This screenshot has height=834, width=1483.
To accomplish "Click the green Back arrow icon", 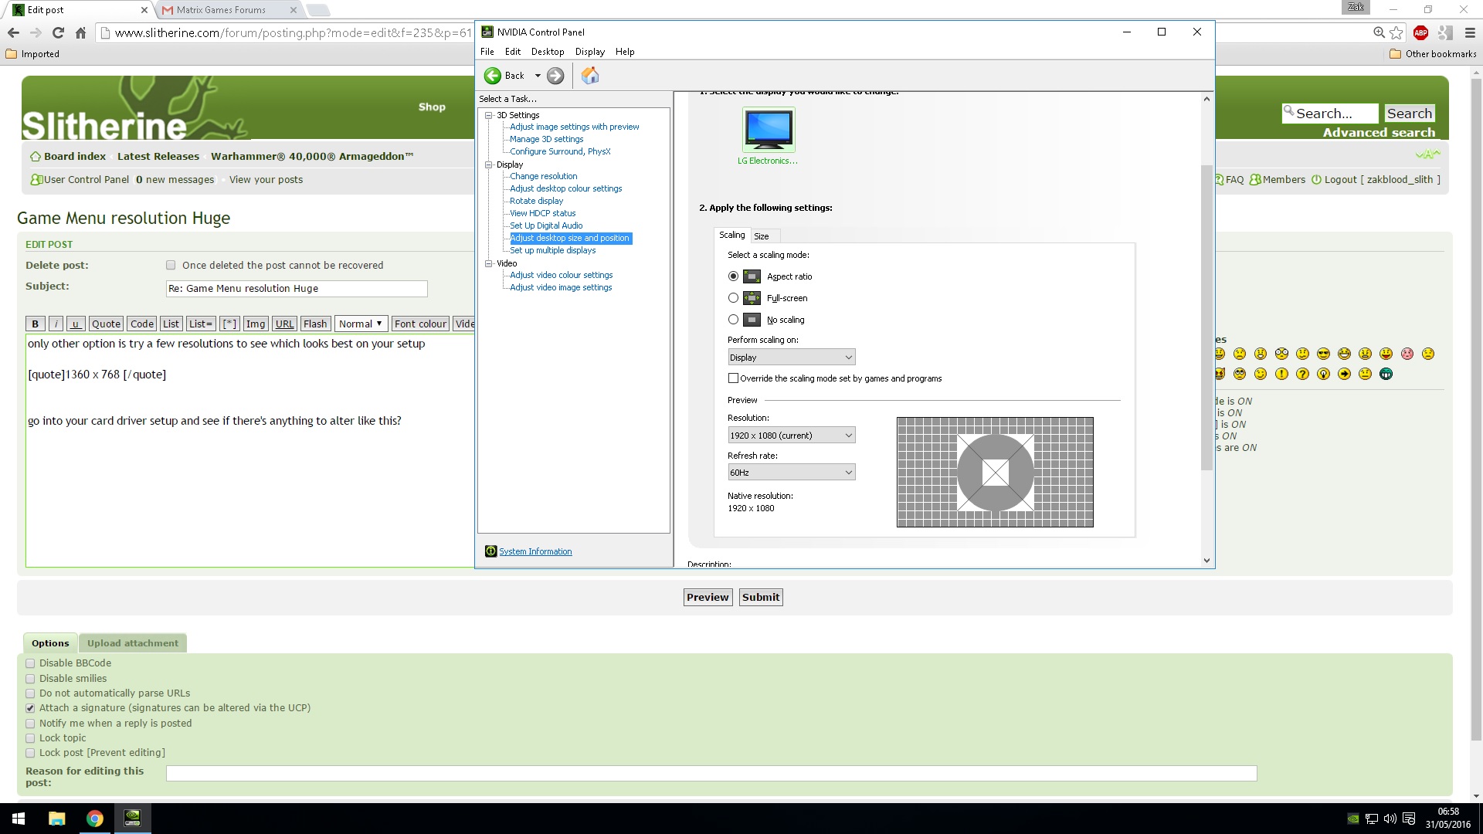I will (492, 76).
